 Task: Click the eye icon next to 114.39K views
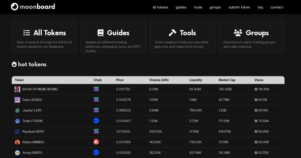[256, 89]
